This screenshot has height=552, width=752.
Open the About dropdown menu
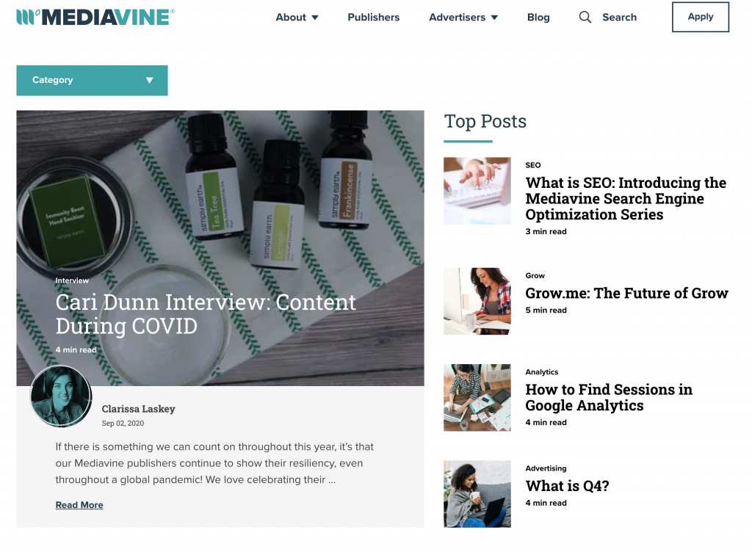click(297, 18)
